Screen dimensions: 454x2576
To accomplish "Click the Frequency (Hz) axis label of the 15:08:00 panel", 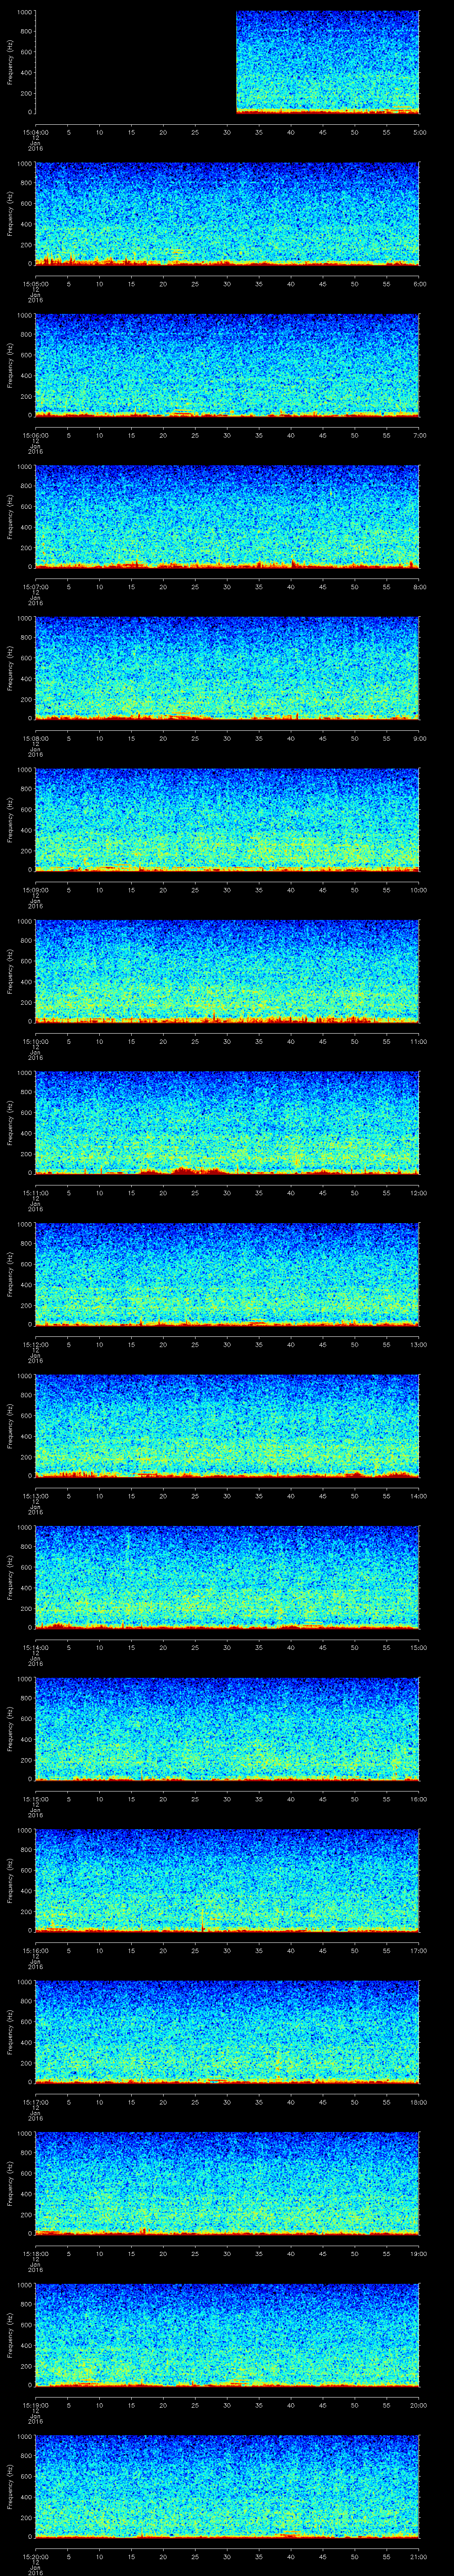I will (10, 669).
